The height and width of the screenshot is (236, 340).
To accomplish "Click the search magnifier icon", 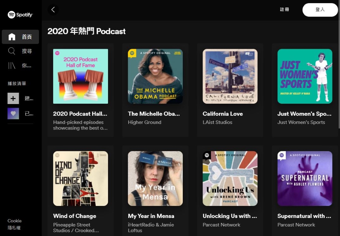I will point(11,51).
